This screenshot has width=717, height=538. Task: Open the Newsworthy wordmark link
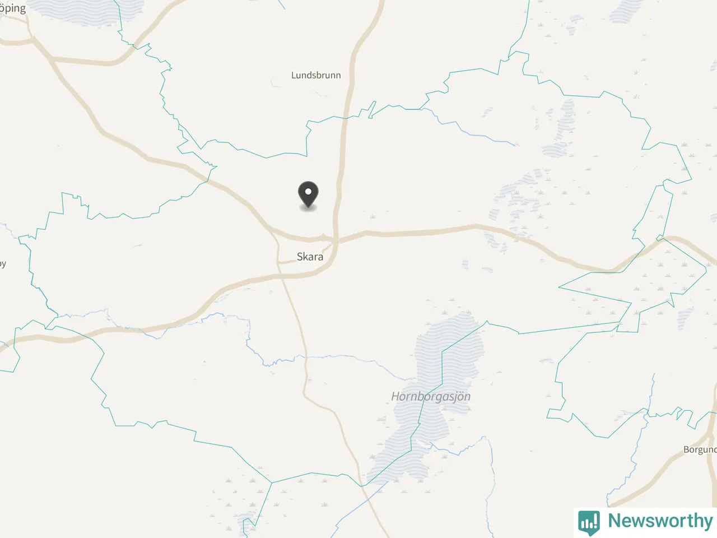660,521
